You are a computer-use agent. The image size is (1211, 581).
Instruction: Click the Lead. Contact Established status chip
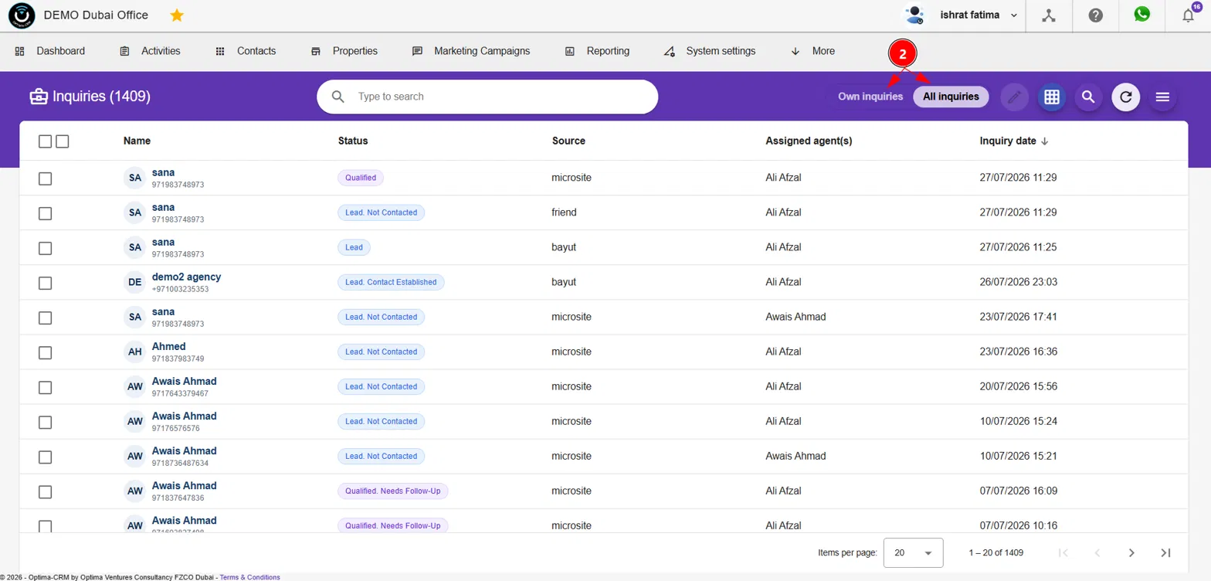tap(391, 282)
